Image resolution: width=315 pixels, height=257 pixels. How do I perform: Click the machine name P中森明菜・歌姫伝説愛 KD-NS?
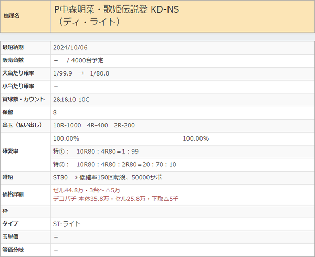[117, 9]
